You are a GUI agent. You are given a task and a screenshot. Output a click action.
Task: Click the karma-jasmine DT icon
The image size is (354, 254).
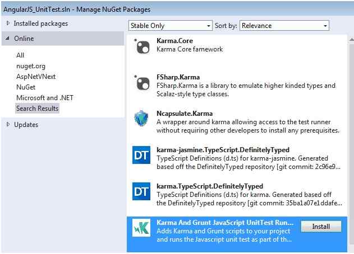pyautogui.click(x=141, y=155)
